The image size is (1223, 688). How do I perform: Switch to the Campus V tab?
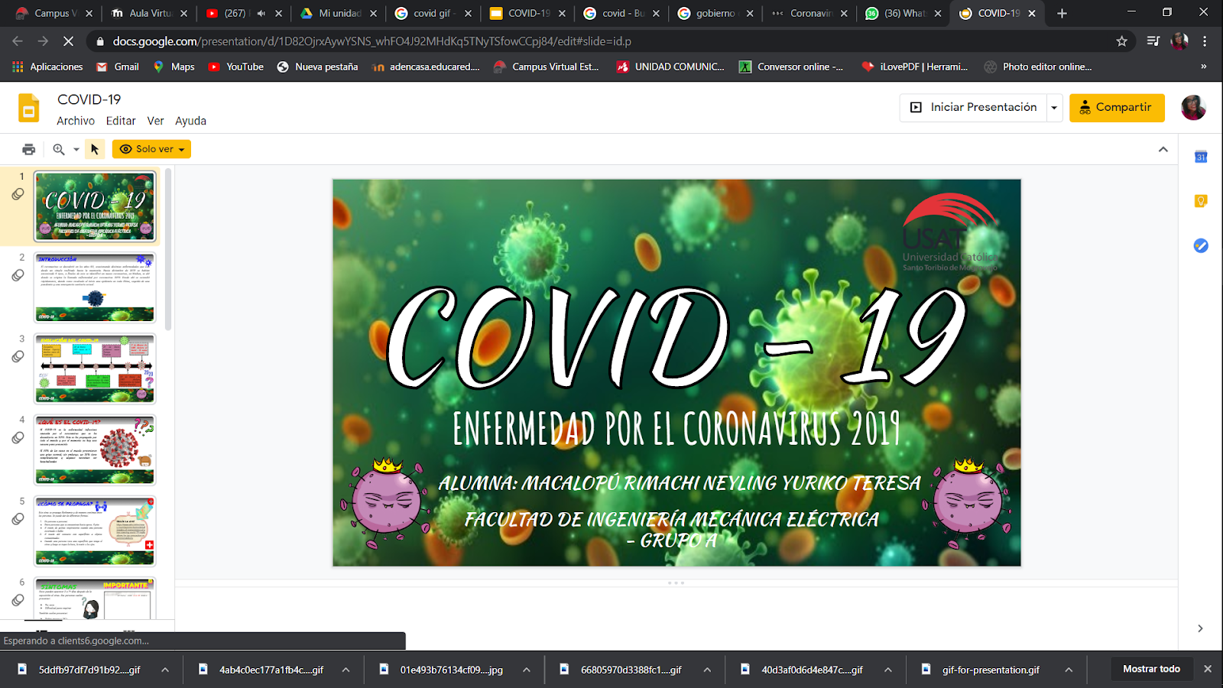54,13
